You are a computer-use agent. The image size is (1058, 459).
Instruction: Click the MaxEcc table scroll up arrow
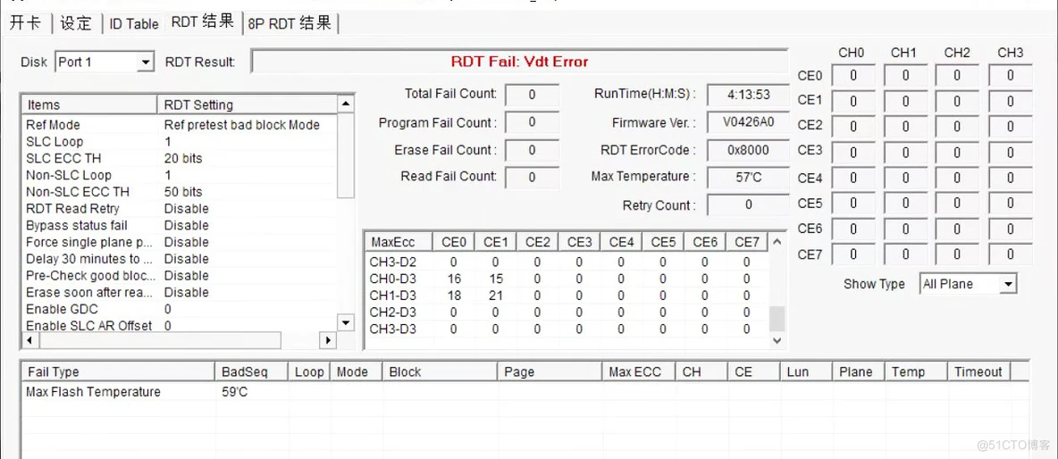(777, 241)
